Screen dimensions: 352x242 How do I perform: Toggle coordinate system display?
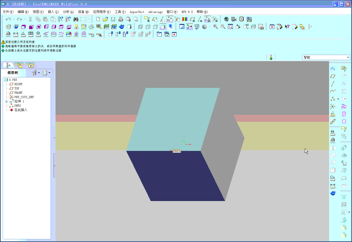point(215,19)
